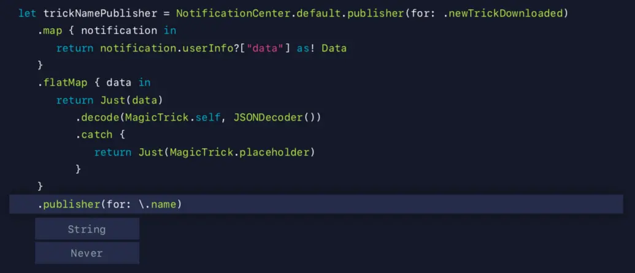Click the .map operator
Screen dimensions: 635x273
47,31
